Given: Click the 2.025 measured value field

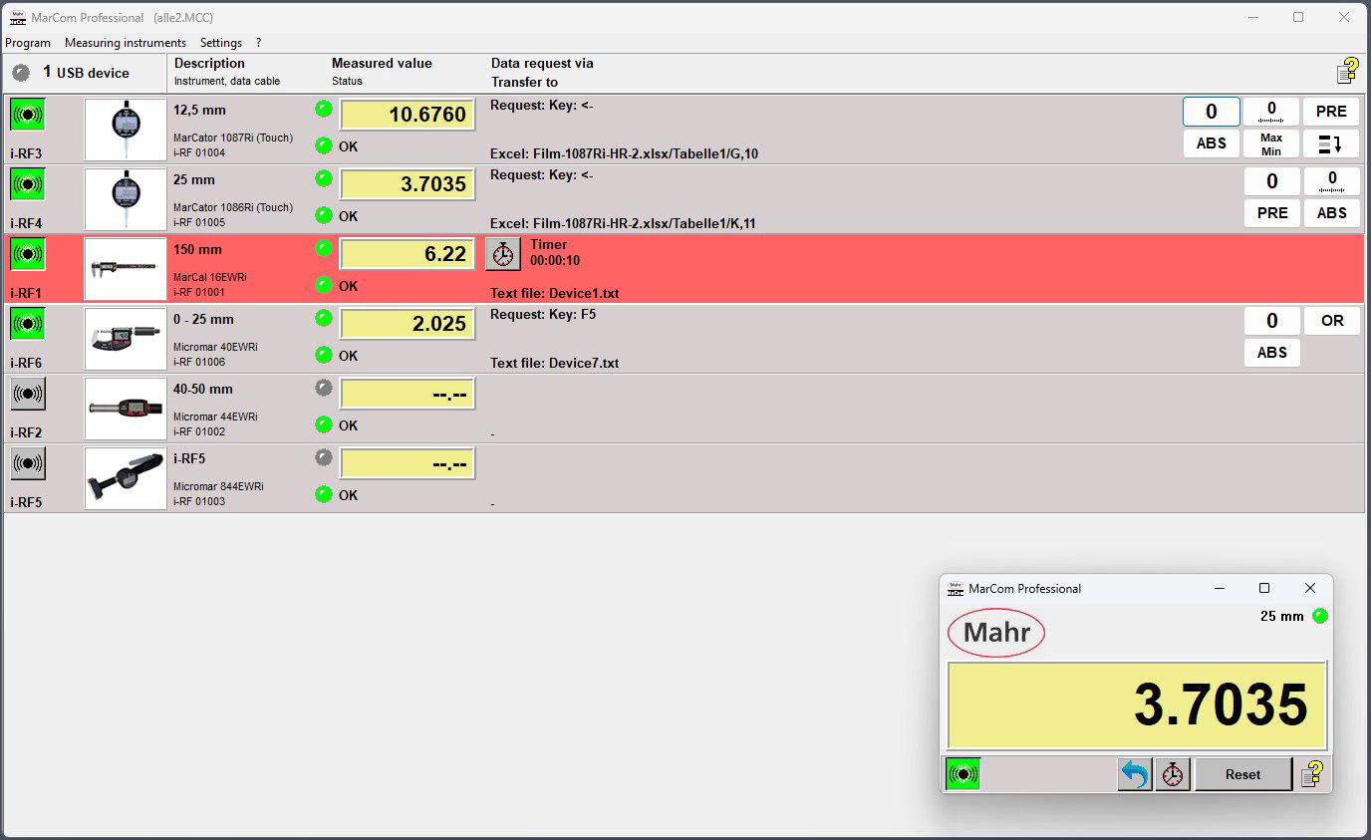Looking at the screenshot, I should click(408, 324).
